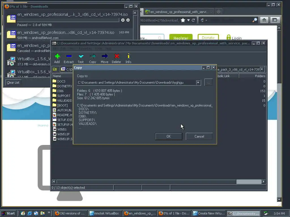Image resolution: width=290 pixels, height=217 pixels.
Task: Click the Symbolic Link column header
Action: (228, 76)
